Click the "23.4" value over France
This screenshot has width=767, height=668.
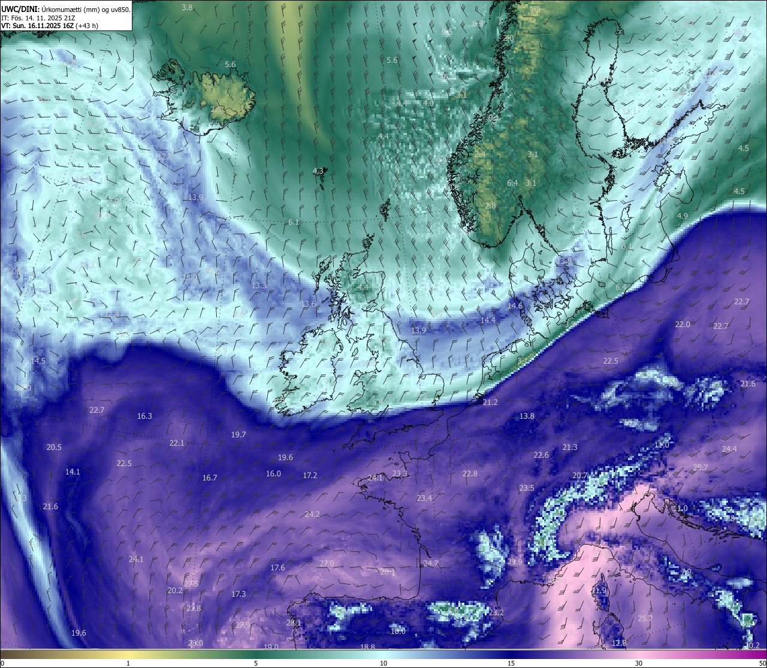coord(424,498)
